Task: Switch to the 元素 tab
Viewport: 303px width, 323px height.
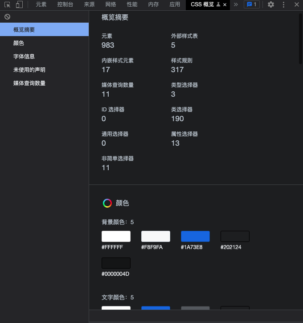Action: pos(41,4)
